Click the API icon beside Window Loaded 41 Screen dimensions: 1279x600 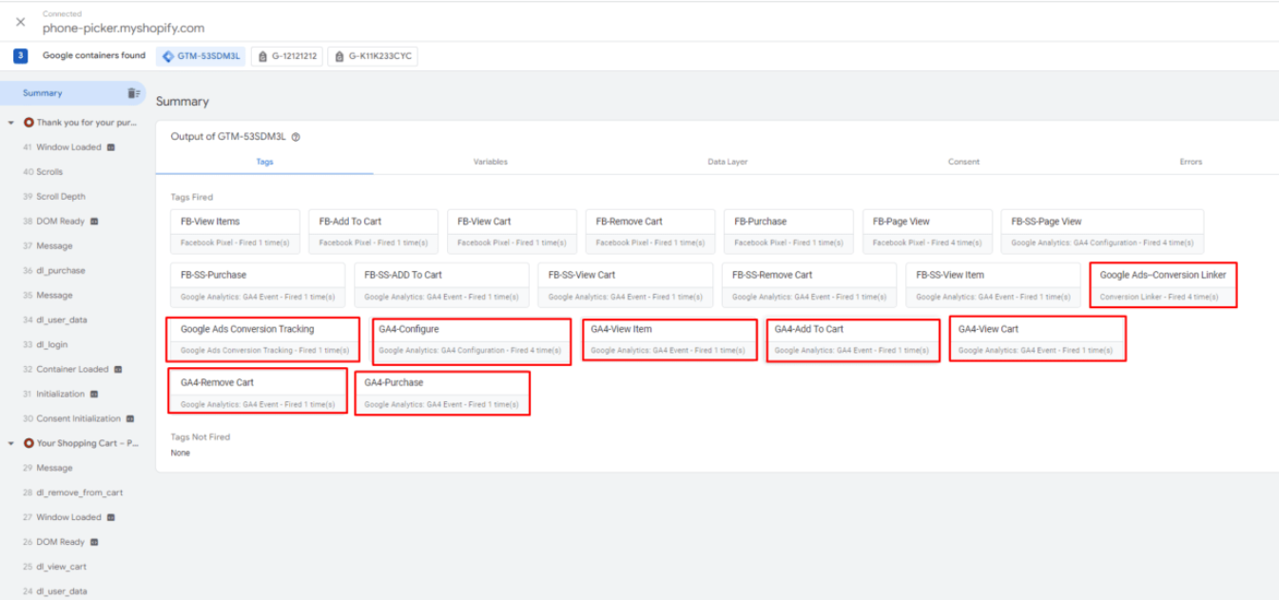(x=111, y=147)
